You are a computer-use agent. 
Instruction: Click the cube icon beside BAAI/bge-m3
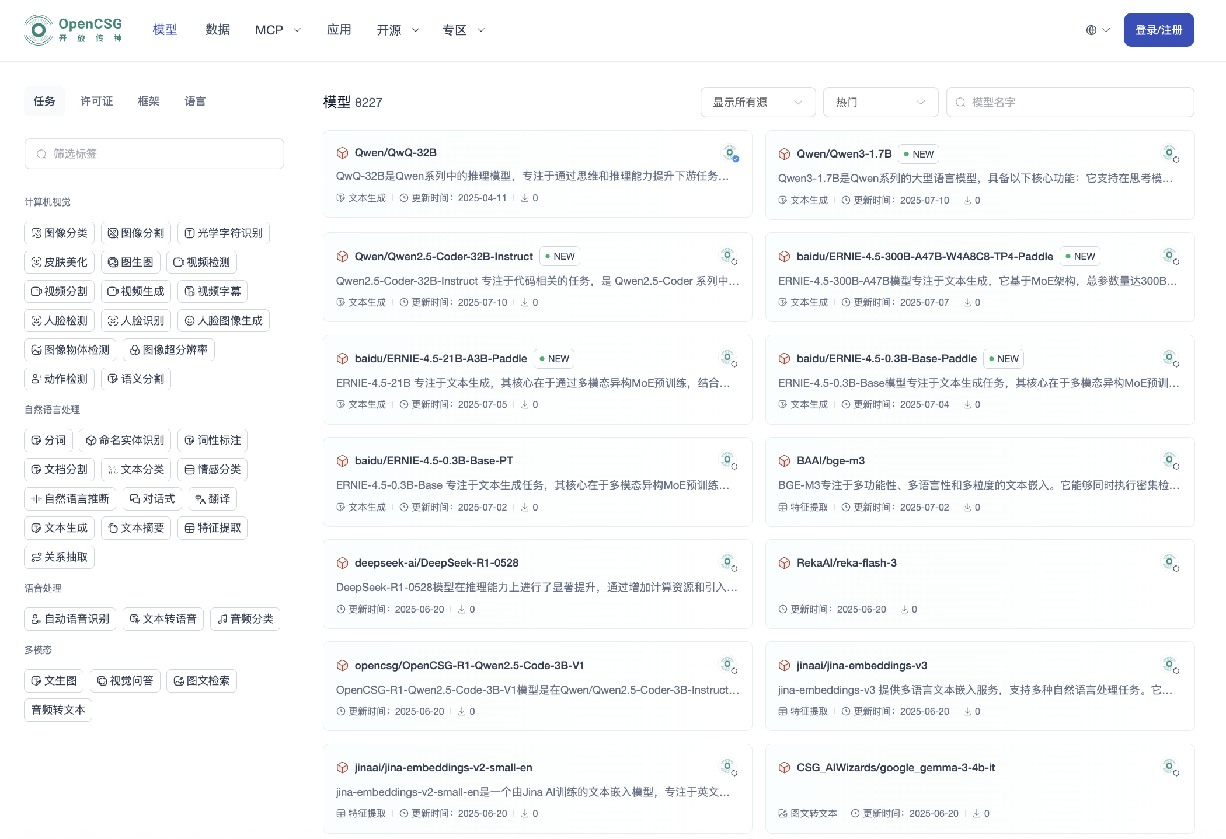[x=784, y=461]
